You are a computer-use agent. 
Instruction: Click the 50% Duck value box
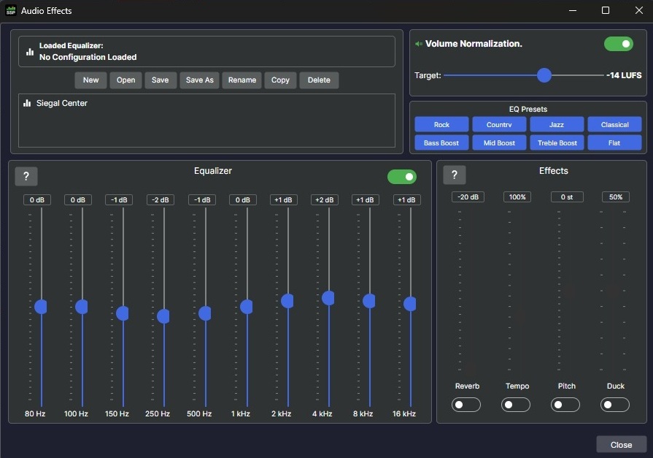point(616,197)
